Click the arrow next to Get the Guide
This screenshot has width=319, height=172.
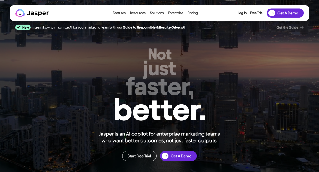302,27
